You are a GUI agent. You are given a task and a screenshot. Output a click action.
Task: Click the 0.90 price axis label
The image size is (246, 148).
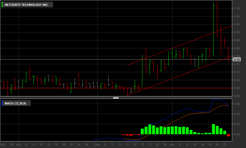237,40
